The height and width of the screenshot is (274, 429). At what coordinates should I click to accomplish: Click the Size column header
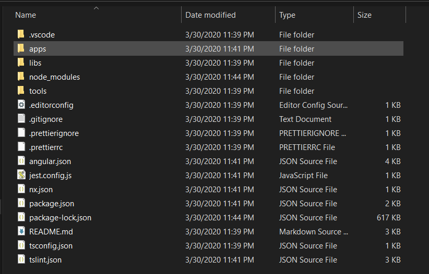click(x=364, y=15)
